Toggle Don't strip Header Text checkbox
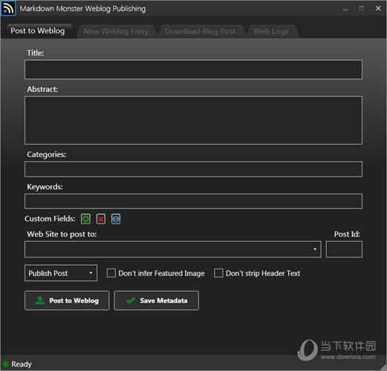This screenshot has height=371, width=387. (218, 273)
